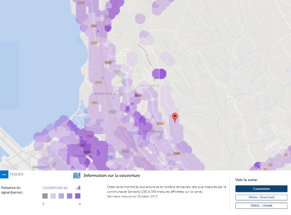Click 'Information sur la couverture' heading
This screenshot has width=291, height=215.
tap(112, 175)
